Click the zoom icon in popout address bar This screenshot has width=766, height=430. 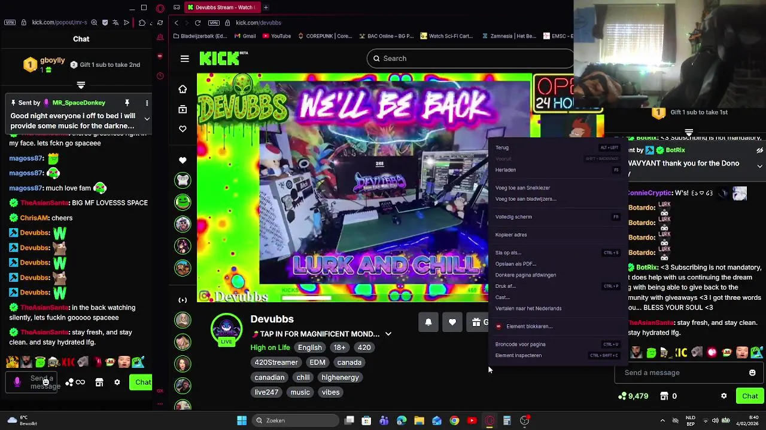click(94, 23)
